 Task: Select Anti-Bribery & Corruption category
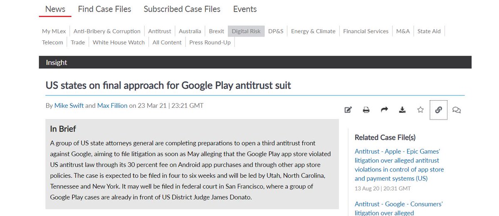pyautogui.click(x=107, y=31)
